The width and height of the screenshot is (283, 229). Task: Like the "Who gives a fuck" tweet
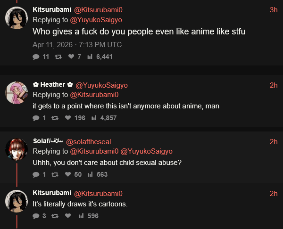click(x=71, y=57)
